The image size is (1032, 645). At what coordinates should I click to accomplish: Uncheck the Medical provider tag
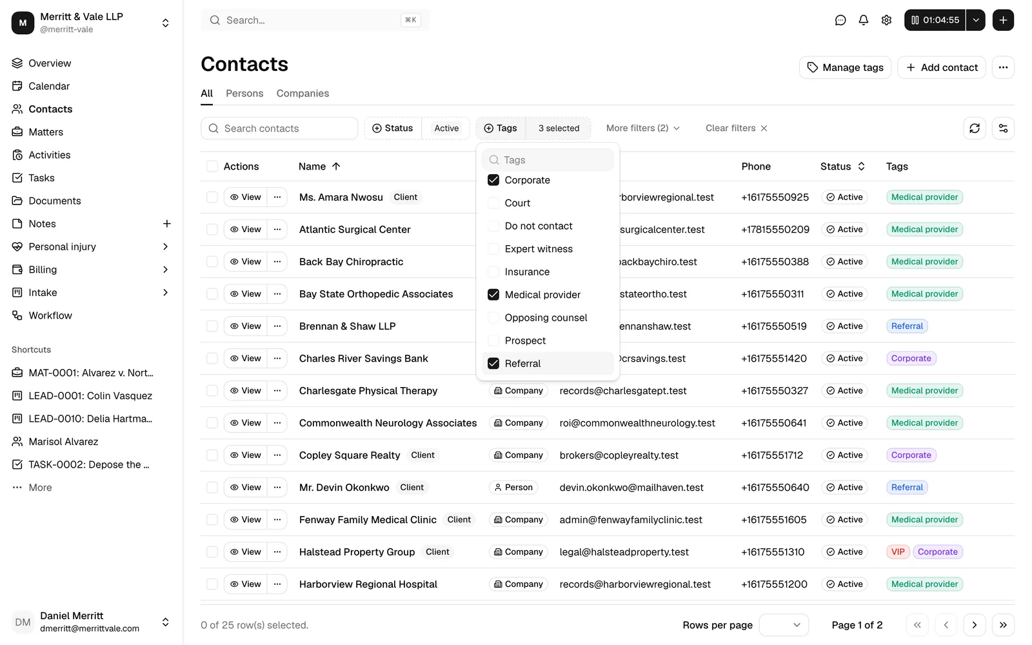coord(493,295)
